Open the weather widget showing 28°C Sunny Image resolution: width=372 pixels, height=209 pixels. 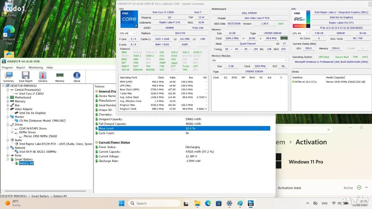pyautogui.click(x=13, y=203)
